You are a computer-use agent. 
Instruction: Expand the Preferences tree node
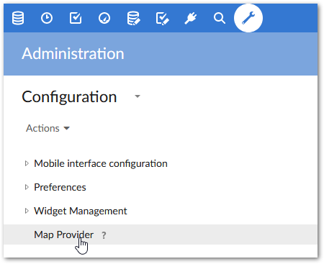tap(27, 187)
